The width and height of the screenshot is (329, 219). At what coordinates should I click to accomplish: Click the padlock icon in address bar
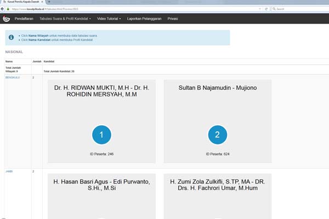click(x=8, y=9)
